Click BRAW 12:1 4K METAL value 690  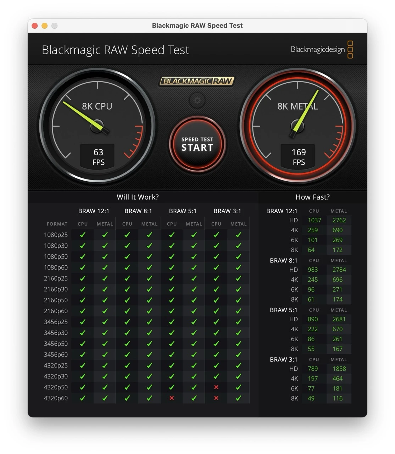(338, 230)
